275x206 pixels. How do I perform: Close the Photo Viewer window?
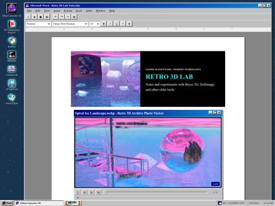219,112
